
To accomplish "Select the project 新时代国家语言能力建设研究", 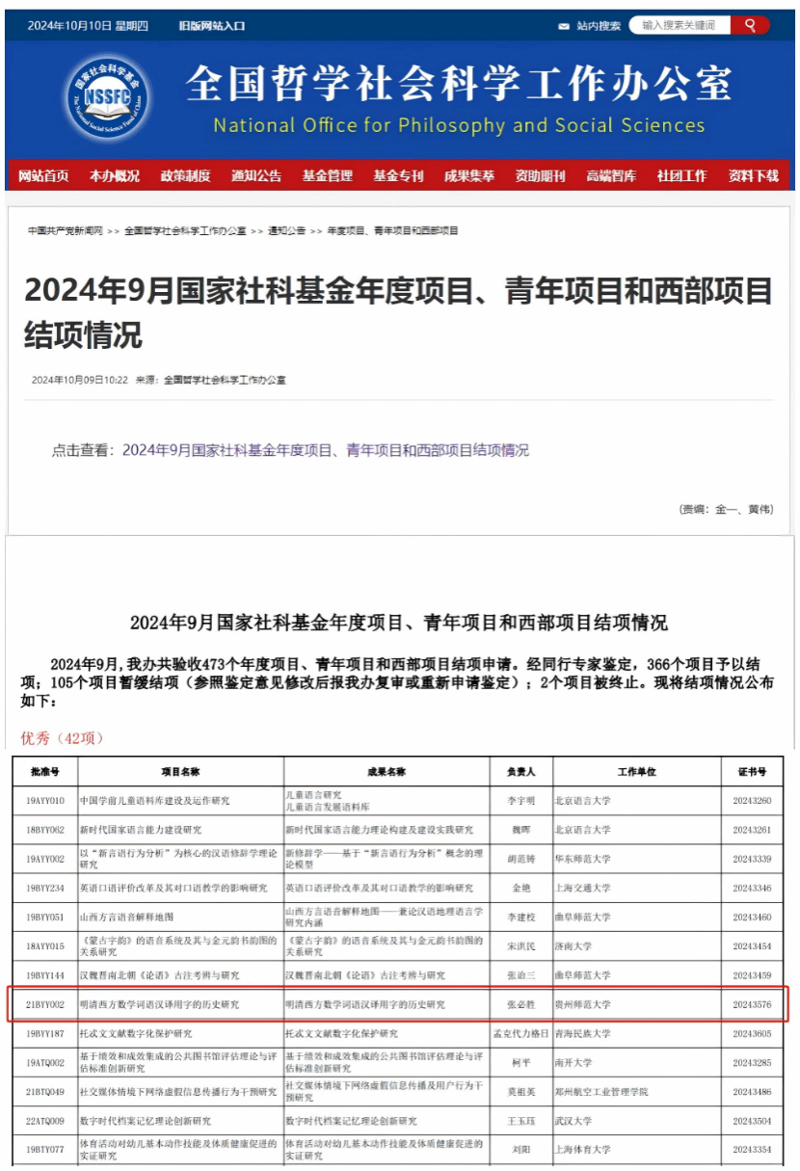I will tap(181, 830).
